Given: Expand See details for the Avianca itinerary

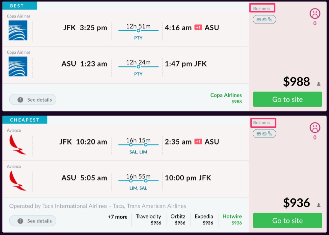Looking at the screenshot, I should [33, 221].
